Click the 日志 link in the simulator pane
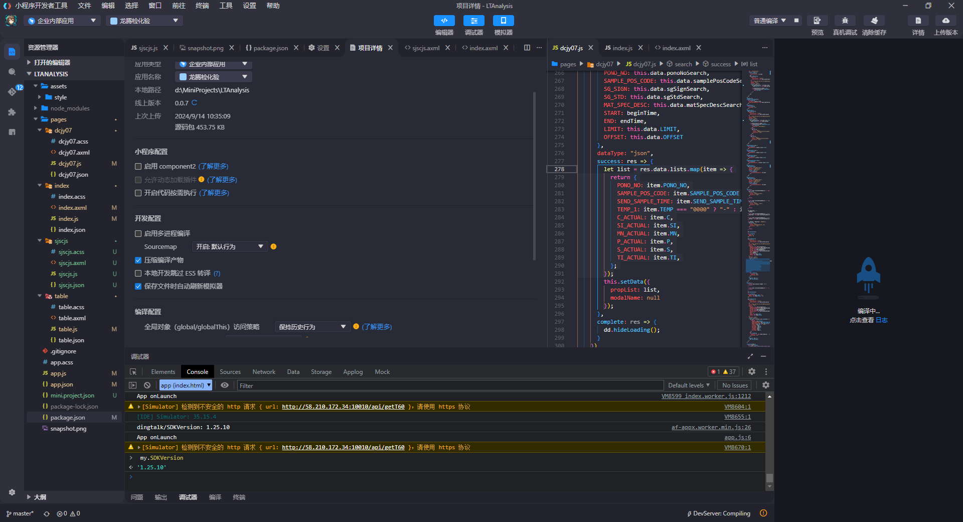Screen dimensions: 963x522 coord(882,320)
